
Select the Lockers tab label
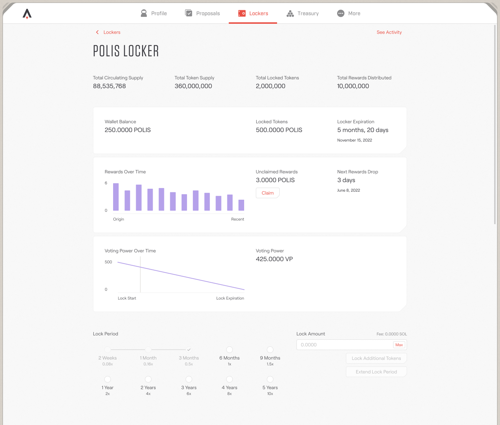(x=259, y=13)
